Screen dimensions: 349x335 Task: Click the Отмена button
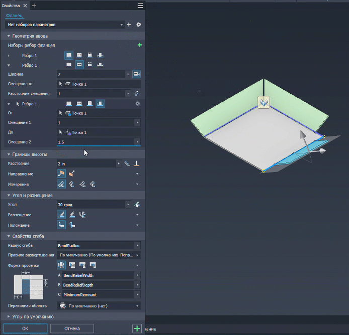click(72, 328)
